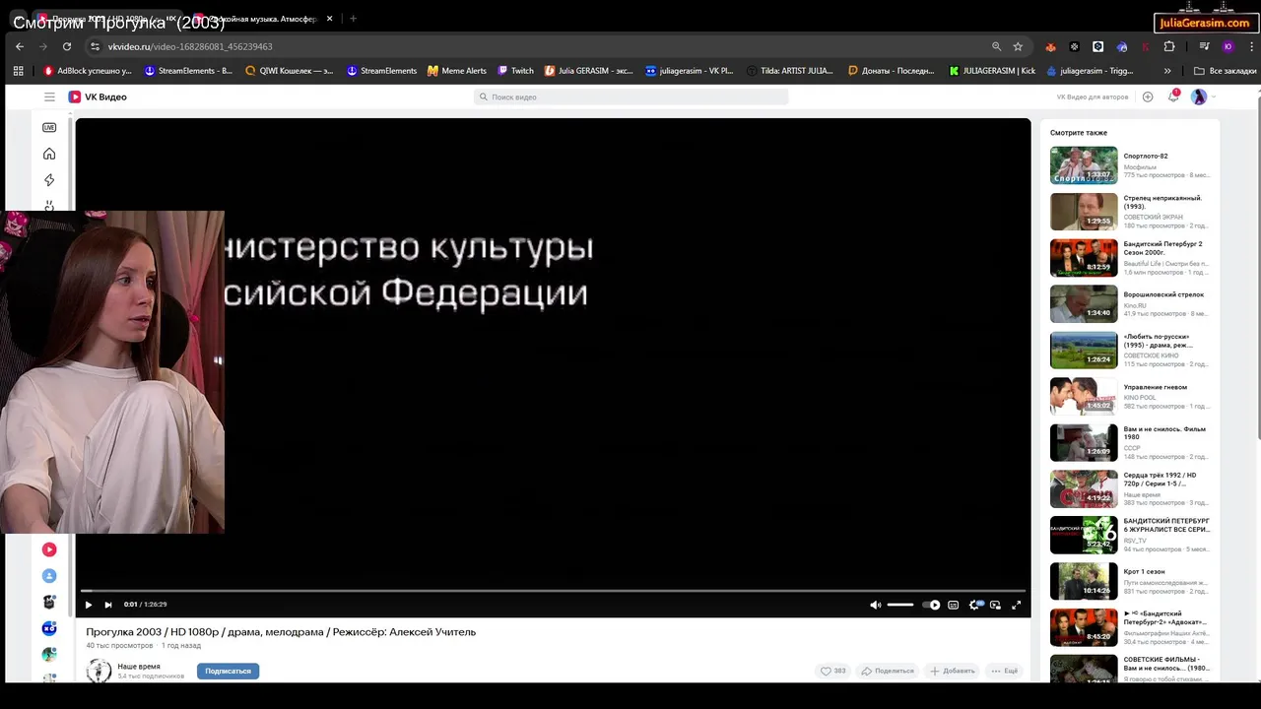Open Управление гневом recommended video
The width and height of the screenshot is (1261, 709).
[1130, 397]
